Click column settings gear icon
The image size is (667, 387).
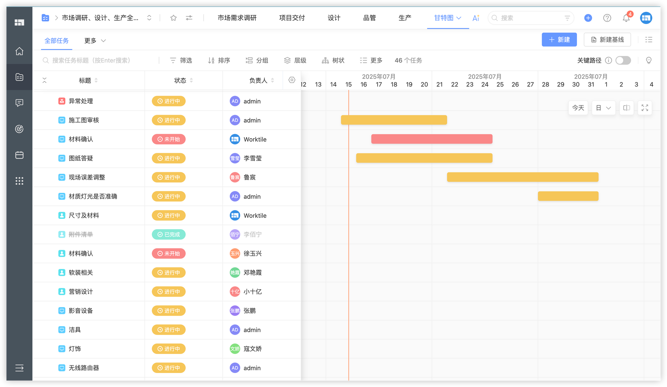click(292, 80)
